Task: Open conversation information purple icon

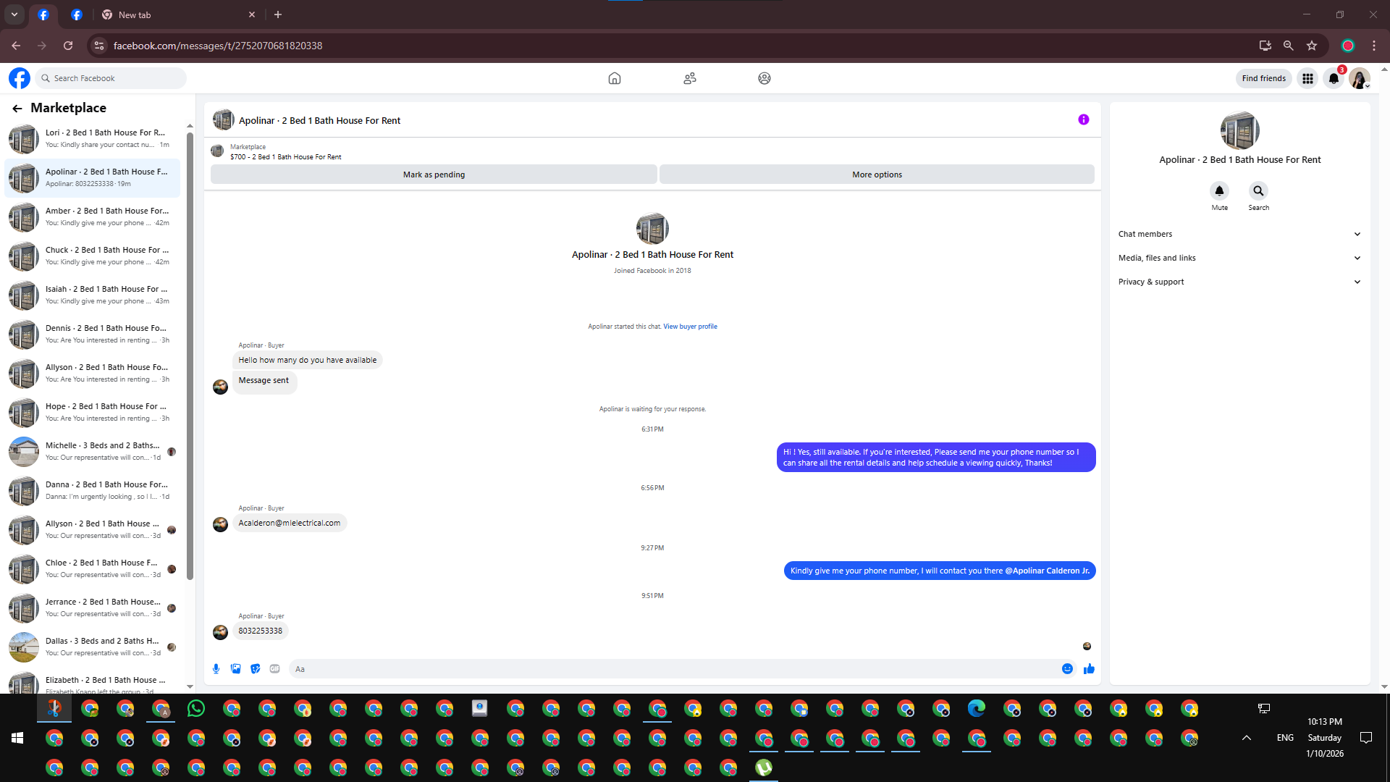Action: 1083,120
